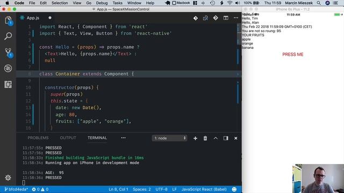Click line 8 'class Container' in editor
This screenshot has height=193, width=344.
point(87,74)
